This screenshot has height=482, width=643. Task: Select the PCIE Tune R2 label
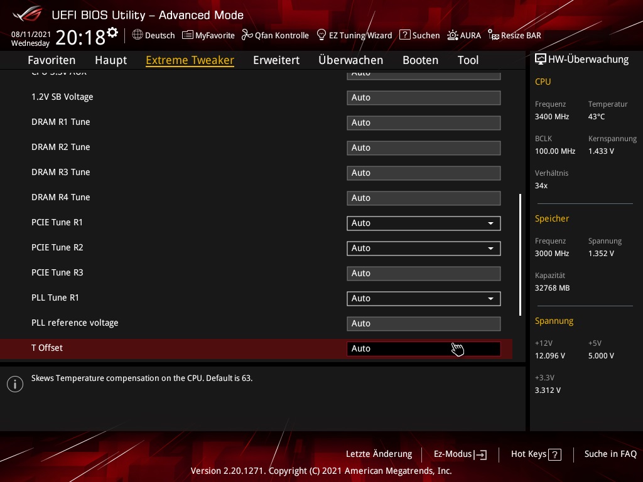tap(57, 247)
